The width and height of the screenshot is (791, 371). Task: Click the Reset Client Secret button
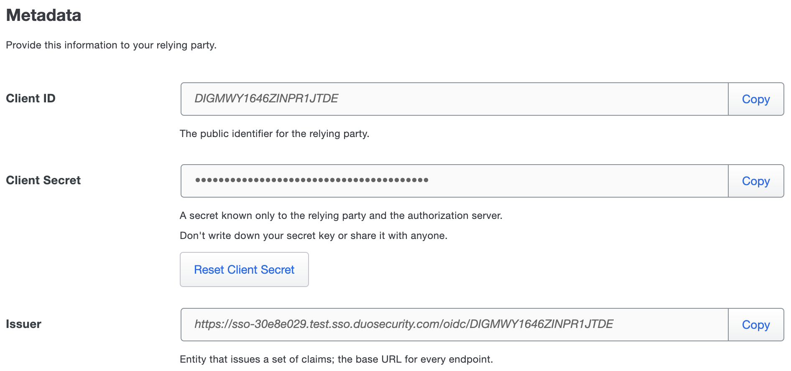tap(244, 269)
